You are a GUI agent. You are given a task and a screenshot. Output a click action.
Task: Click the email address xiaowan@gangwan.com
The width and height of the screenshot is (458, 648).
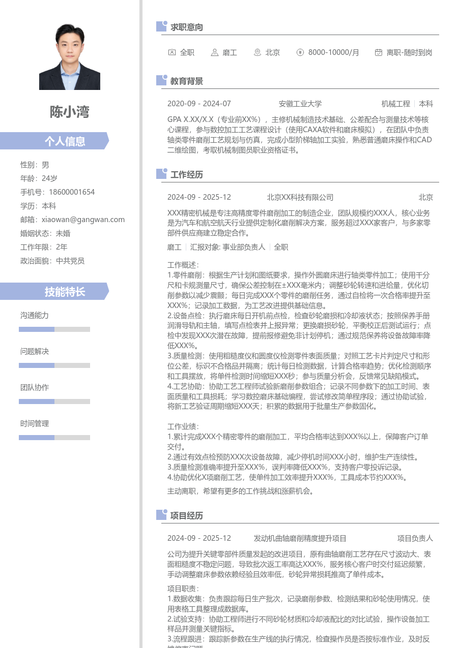[x=83, y=220]
